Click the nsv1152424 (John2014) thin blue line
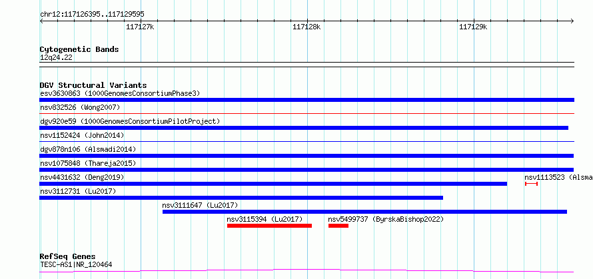The height and width of the screenshot is (279, 593). 306,141
